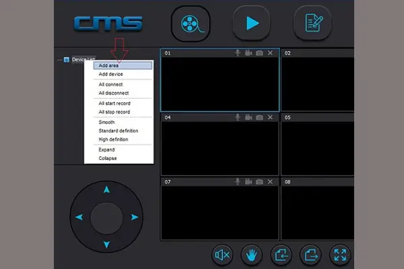This screenshot has height=269, width=404.
Task: Toggle microphone in channel 04 header
Action: (238, 118)
